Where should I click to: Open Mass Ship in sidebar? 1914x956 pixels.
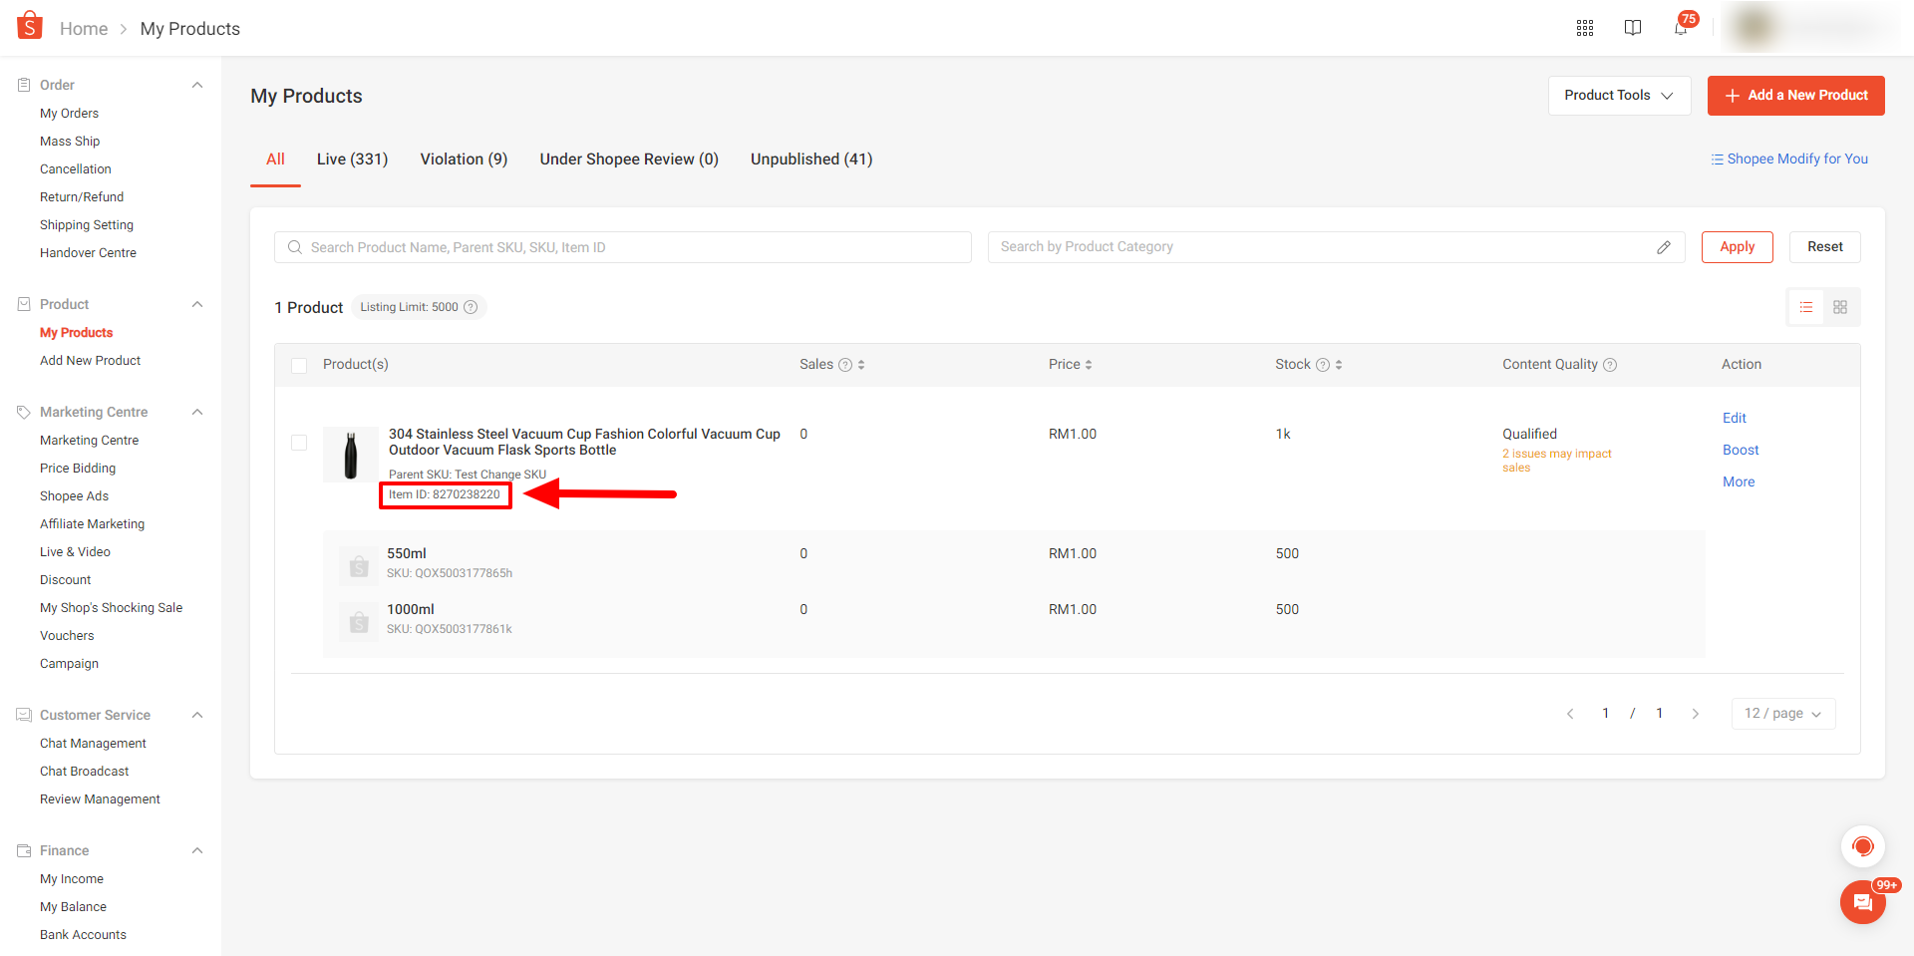coord(70,142)
